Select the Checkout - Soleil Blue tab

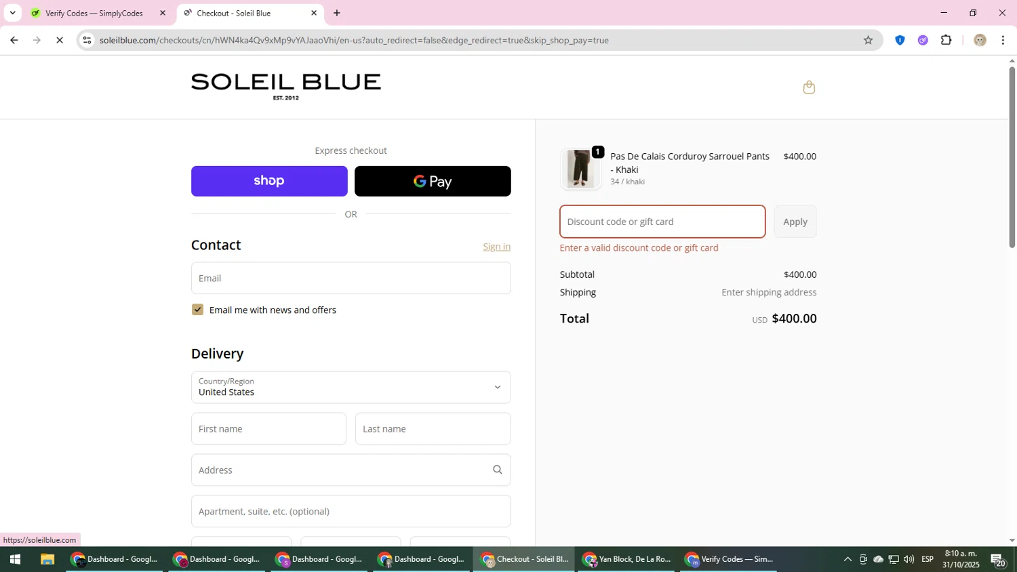pyautogui.click(x=251, y=13)
